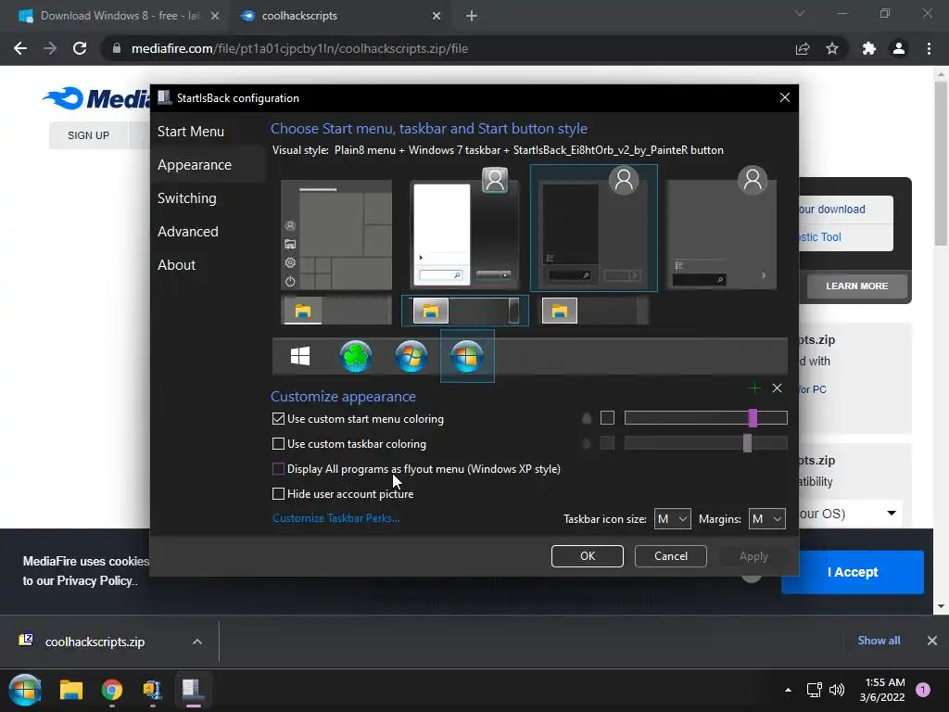Open Margins dropdown

click(x=766, y=519)
